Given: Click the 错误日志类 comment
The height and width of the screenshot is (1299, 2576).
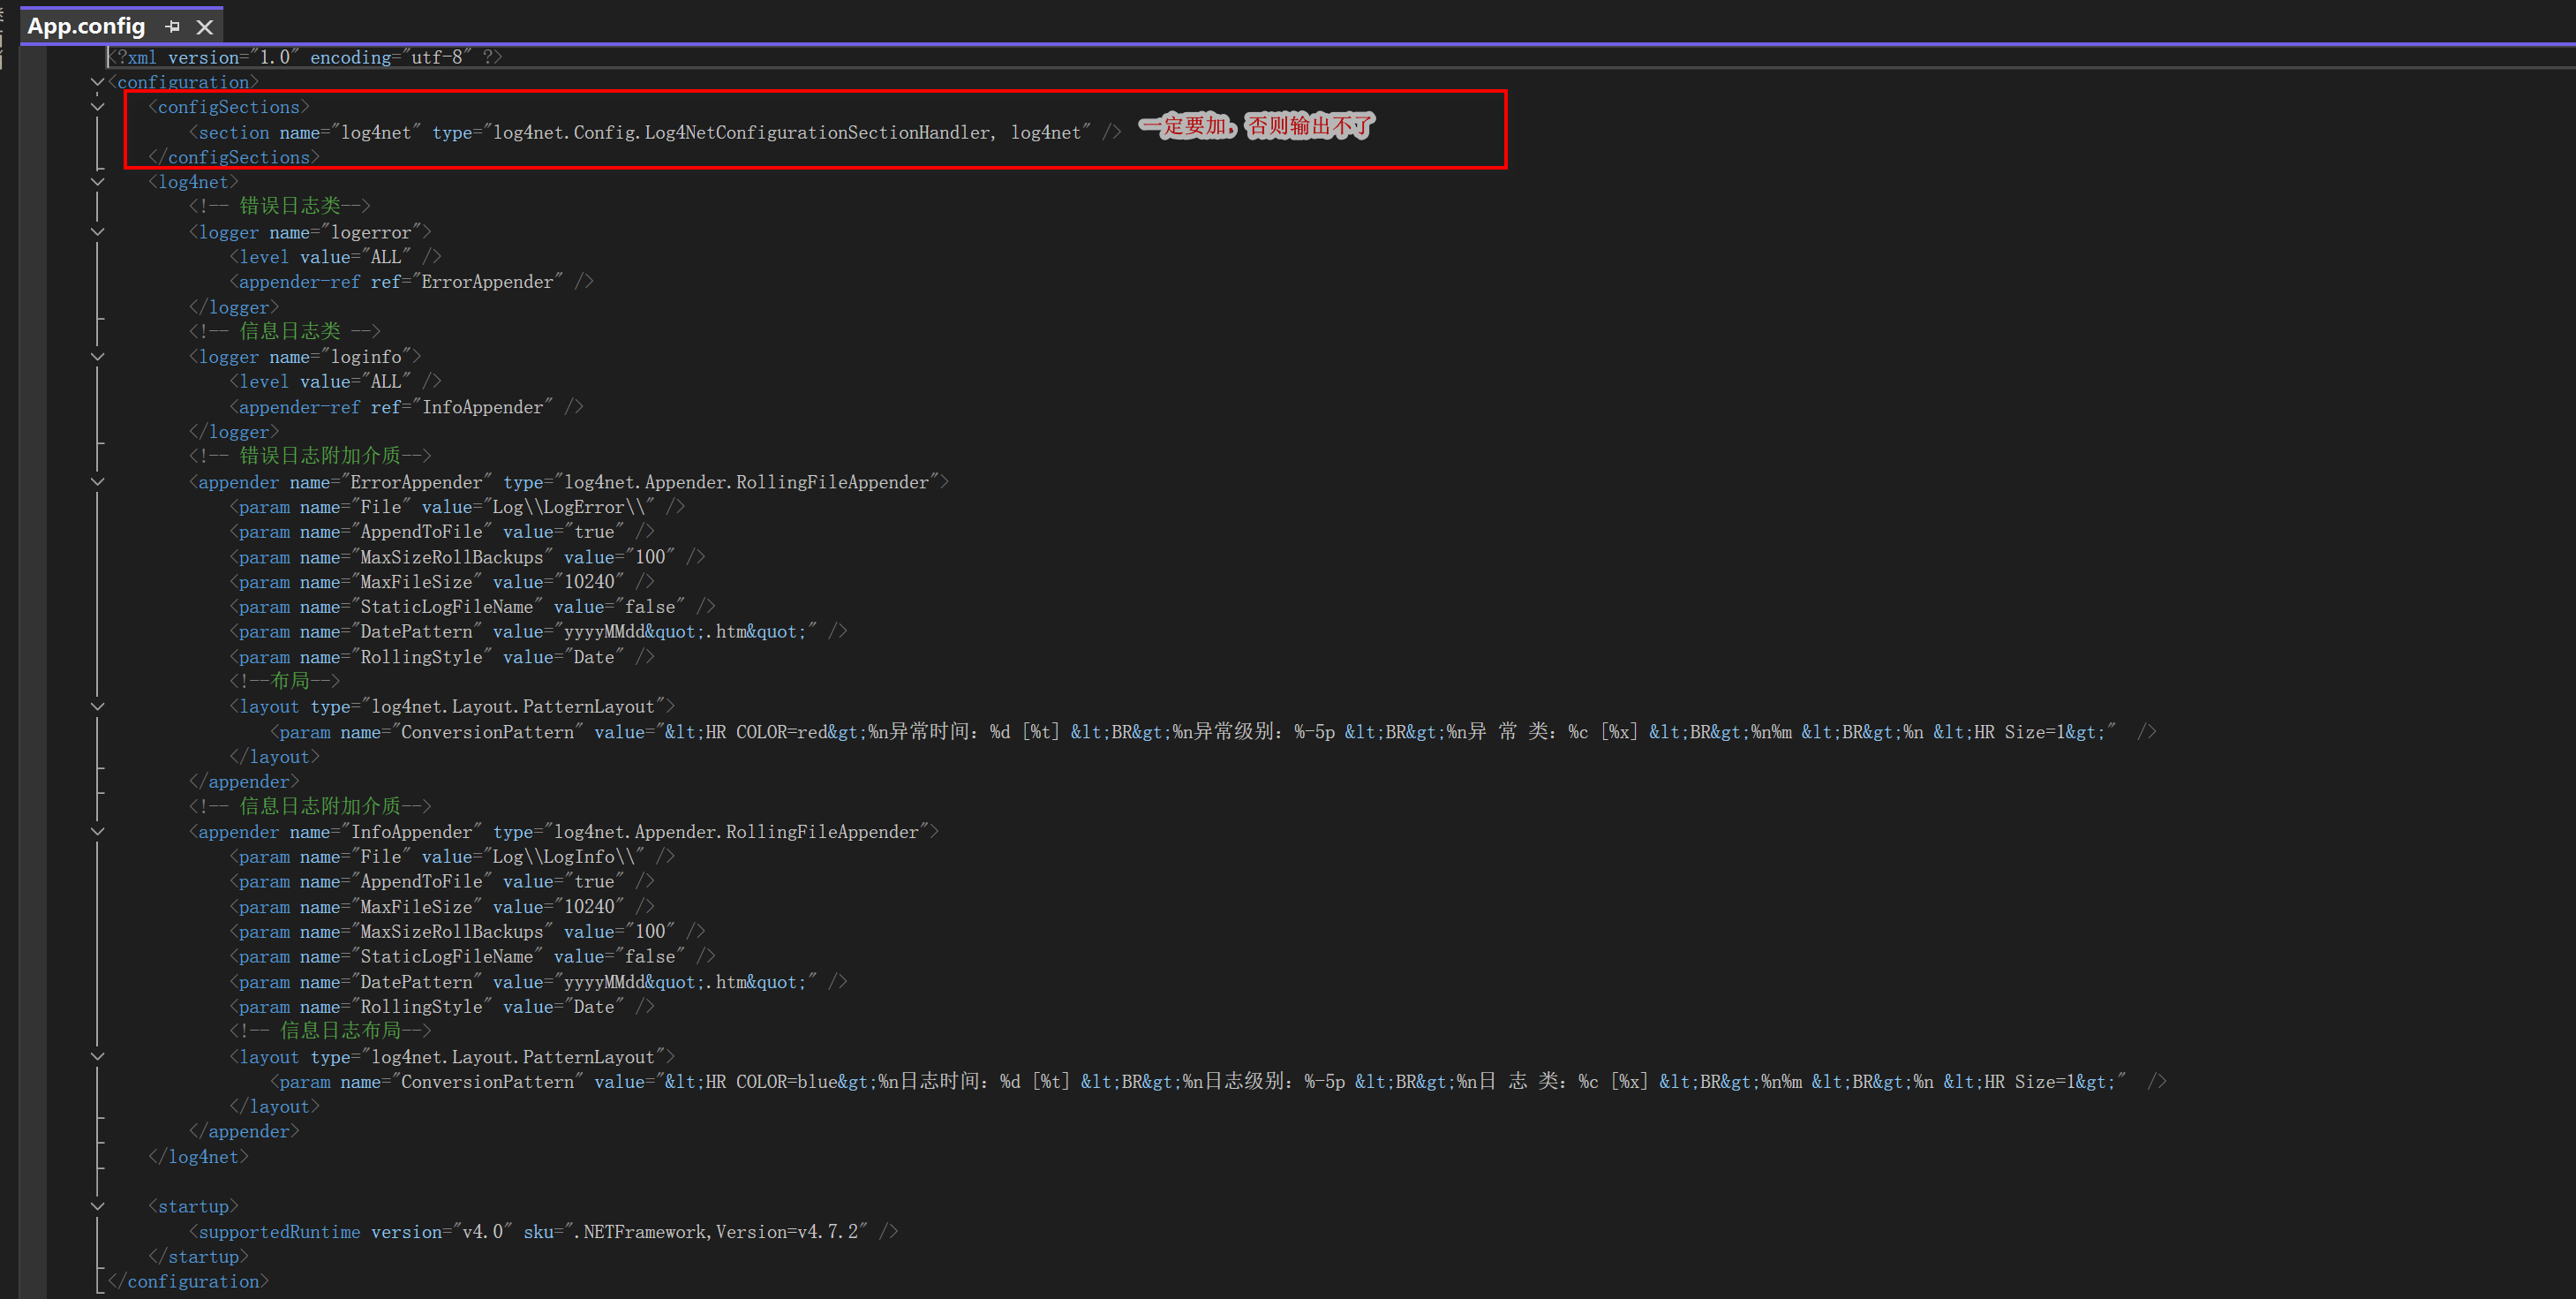Looking at the screenshot, I should pyautogui.click(x=280, y=206).
